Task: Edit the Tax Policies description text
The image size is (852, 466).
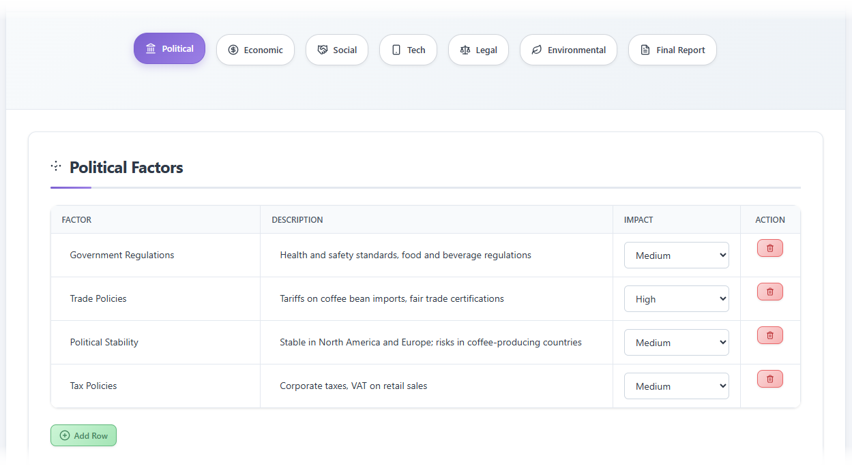Action: coord(353,386)
